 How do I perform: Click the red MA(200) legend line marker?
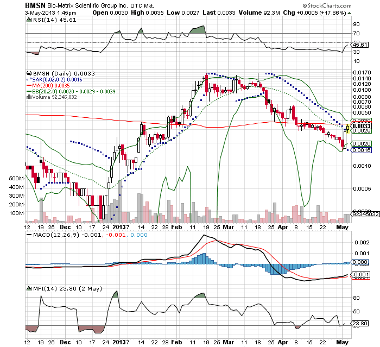[x=29, y=86]
